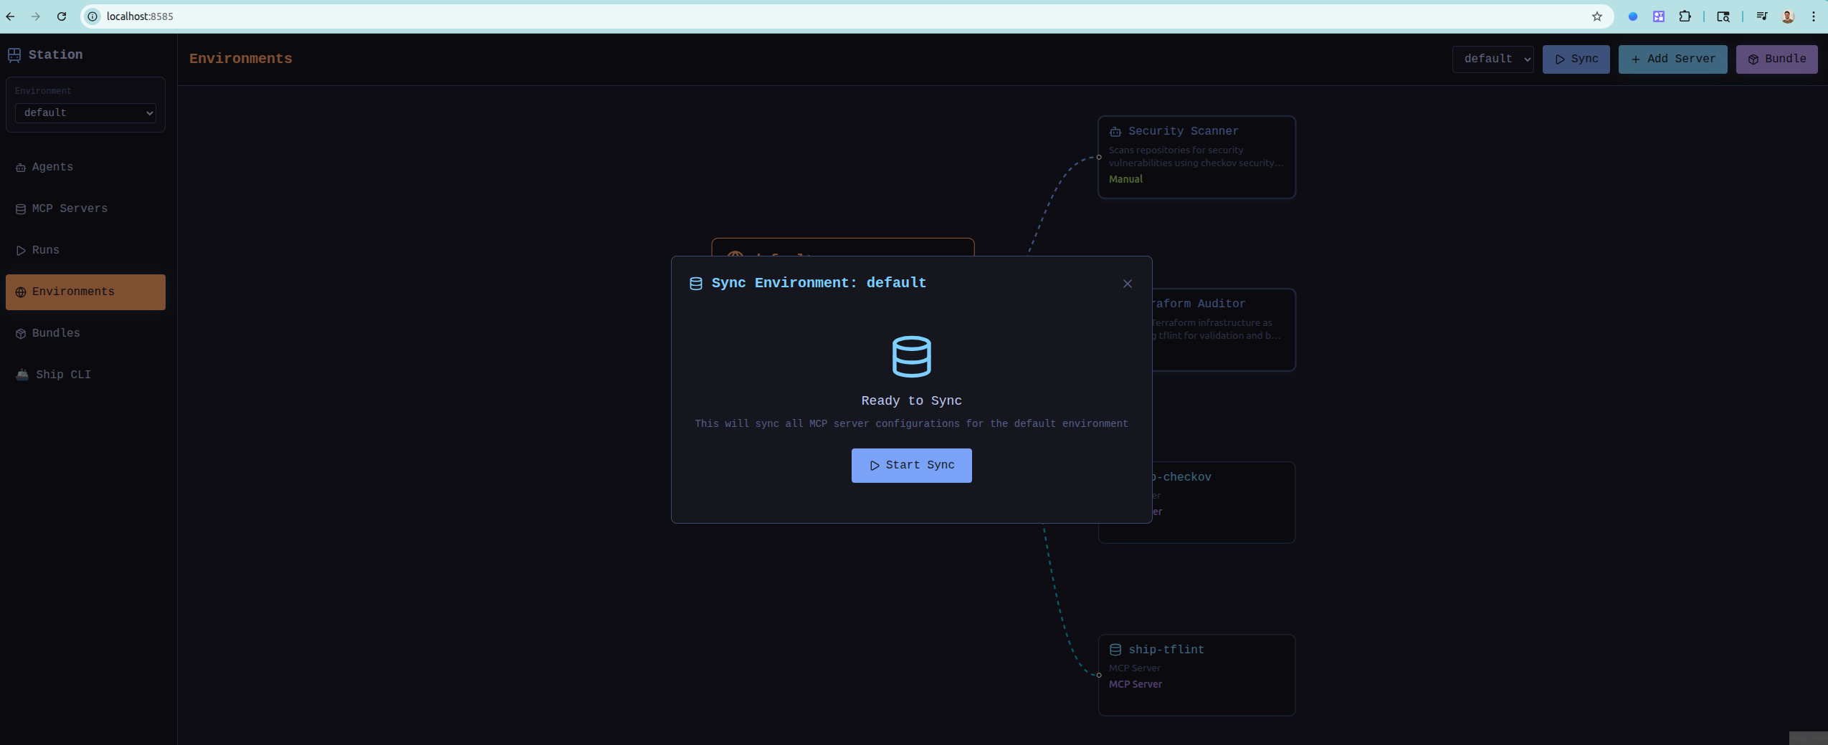
Task: Open the MCP Servers sidebar item
Action: pyautogui.click(x=85, y=208)
